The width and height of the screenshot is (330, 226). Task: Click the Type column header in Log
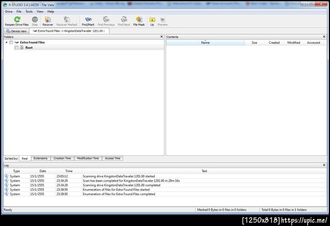pyautogui.click(x=16, y=171)
